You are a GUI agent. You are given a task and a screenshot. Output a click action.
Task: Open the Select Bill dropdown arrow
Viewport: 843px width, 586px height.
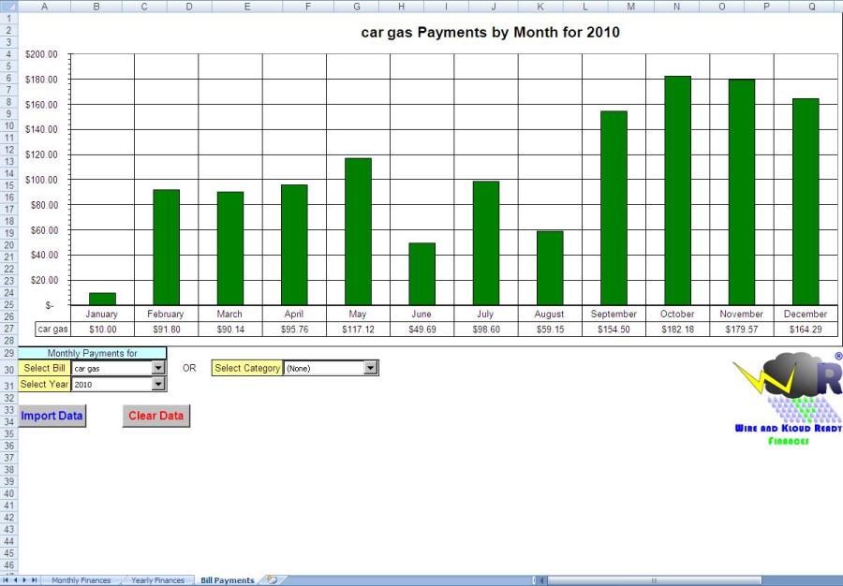pos(158,369)
